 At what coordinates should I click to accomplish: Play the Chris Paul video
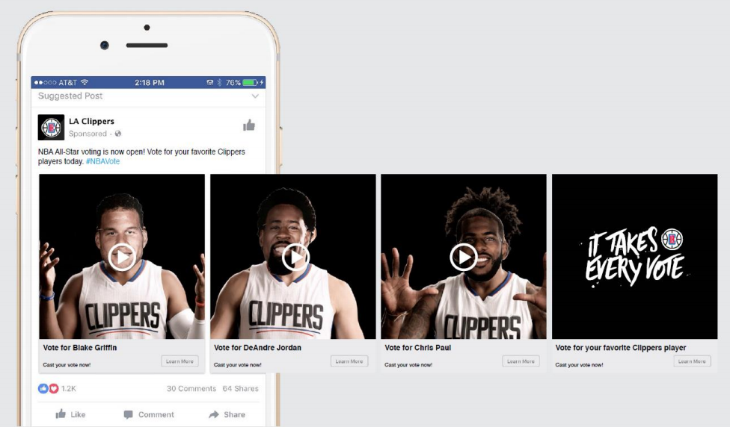[x=464, y=257]
